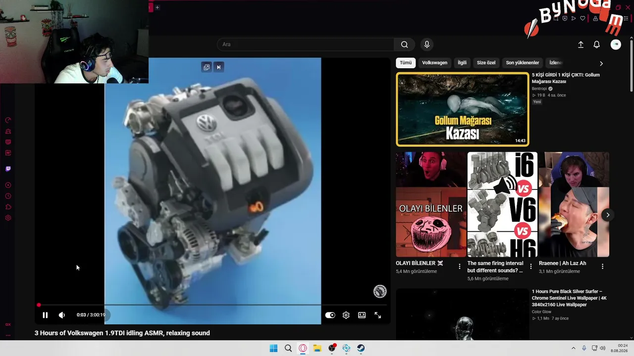Open player settings gear
The width and height of the screenshot is (634, 356).
[346, 315]
